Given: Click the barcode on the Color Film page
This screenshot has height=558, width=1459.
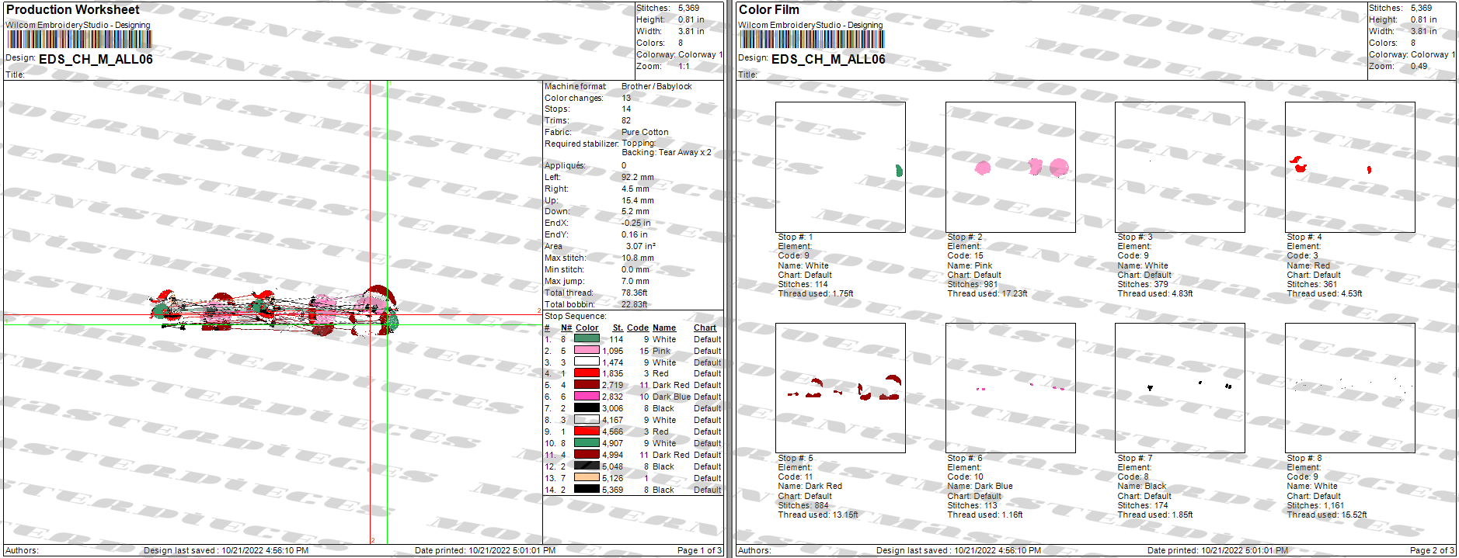Looking at the screenshot, I should coord(811,40).
